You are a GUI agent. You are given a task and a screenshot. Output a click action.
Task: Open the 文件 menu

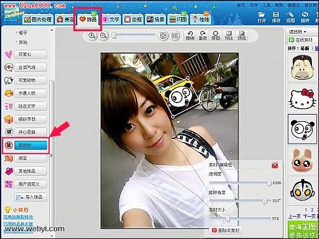click(254, 5)
